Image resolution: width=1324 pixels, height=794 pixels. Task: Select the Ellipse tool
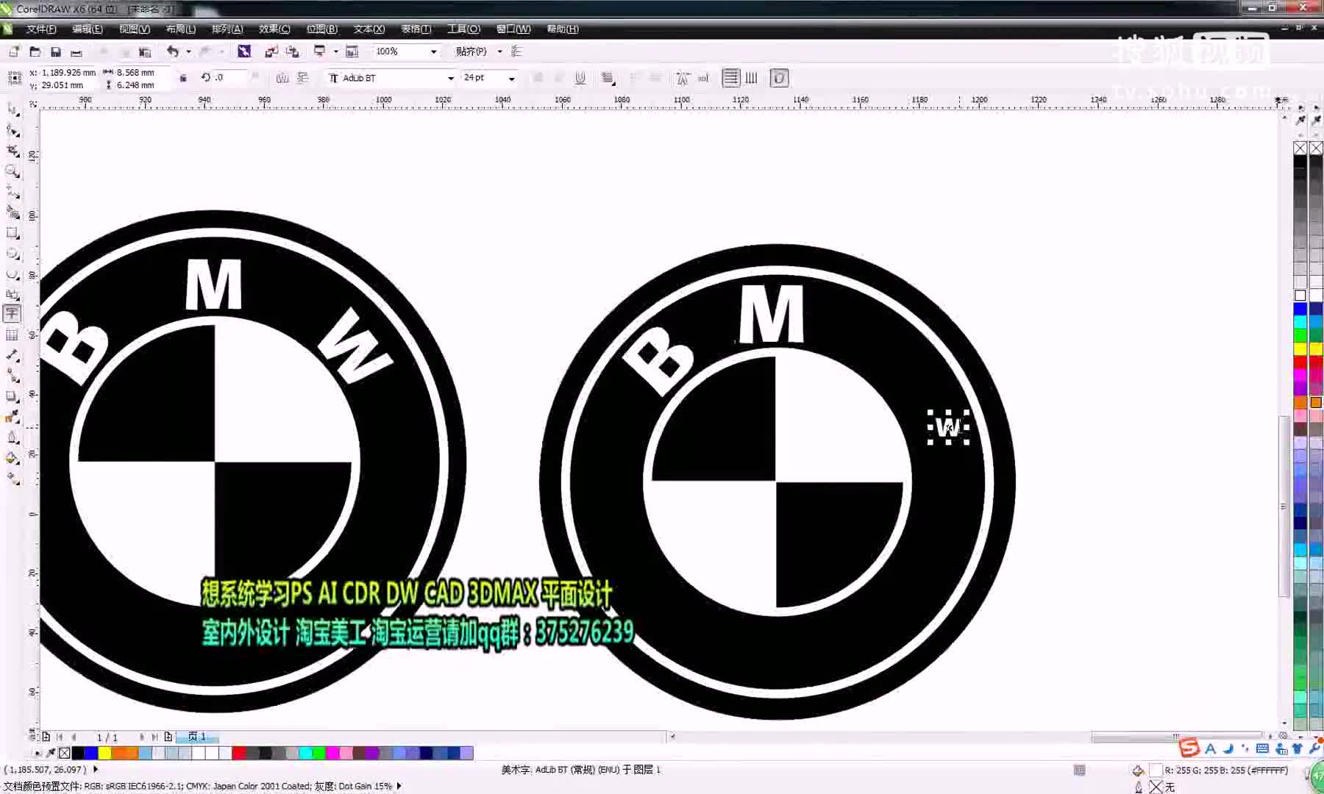point(13,254)
